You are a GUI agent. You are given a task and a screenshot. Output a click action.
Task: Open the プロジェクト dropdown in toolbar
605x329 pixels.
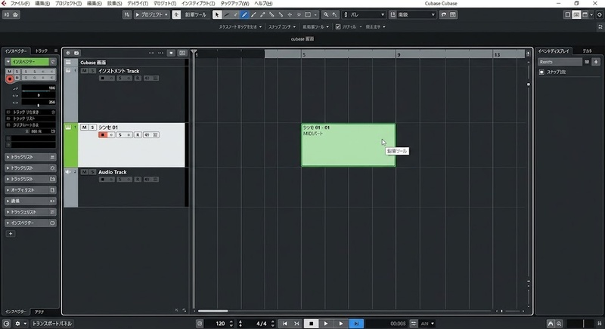[152, 14]
